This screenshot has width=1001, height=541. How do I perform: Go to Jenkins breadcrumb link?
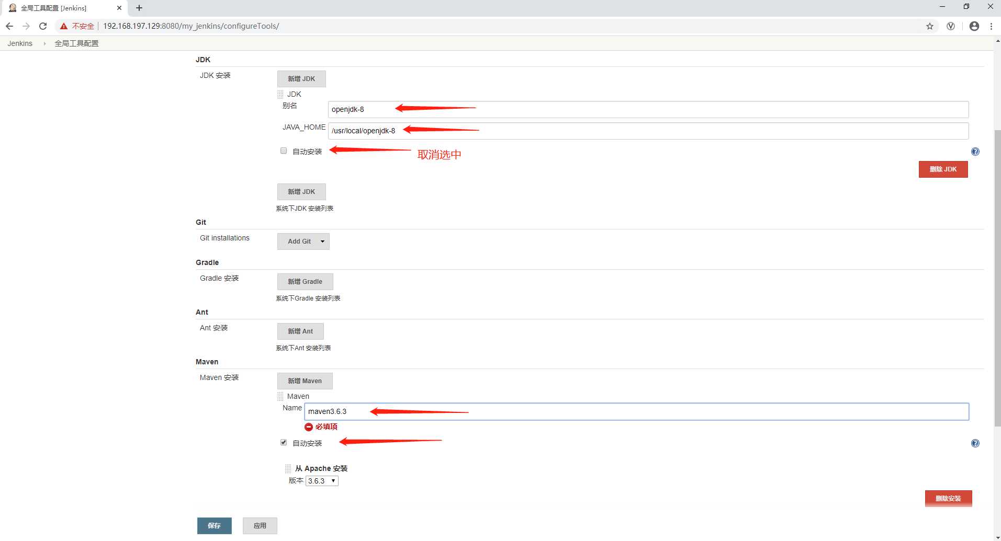pyautogui.click(x=20, y=43)
